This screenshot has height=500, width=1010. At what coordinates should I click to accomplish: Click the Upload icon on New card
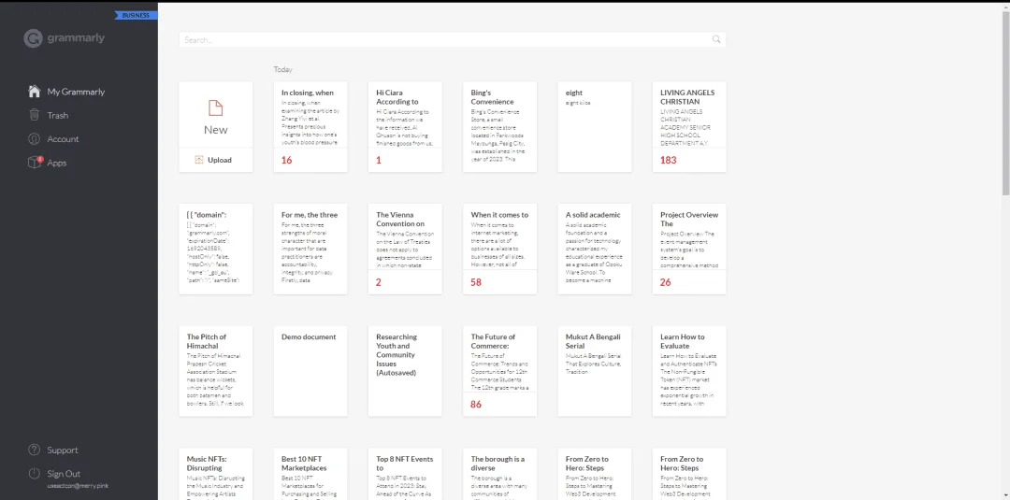pyautogui.click(x=199, y=160)
